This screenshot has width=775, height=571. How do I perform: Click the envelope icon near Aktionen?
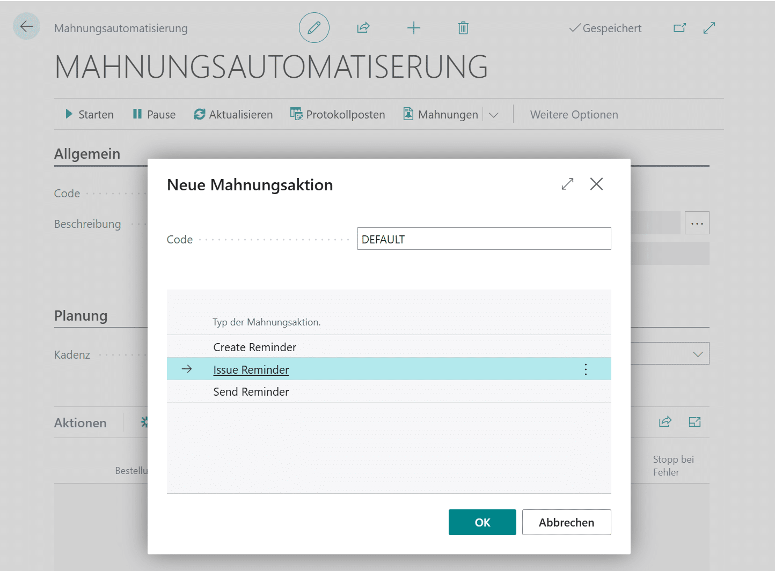694,422
